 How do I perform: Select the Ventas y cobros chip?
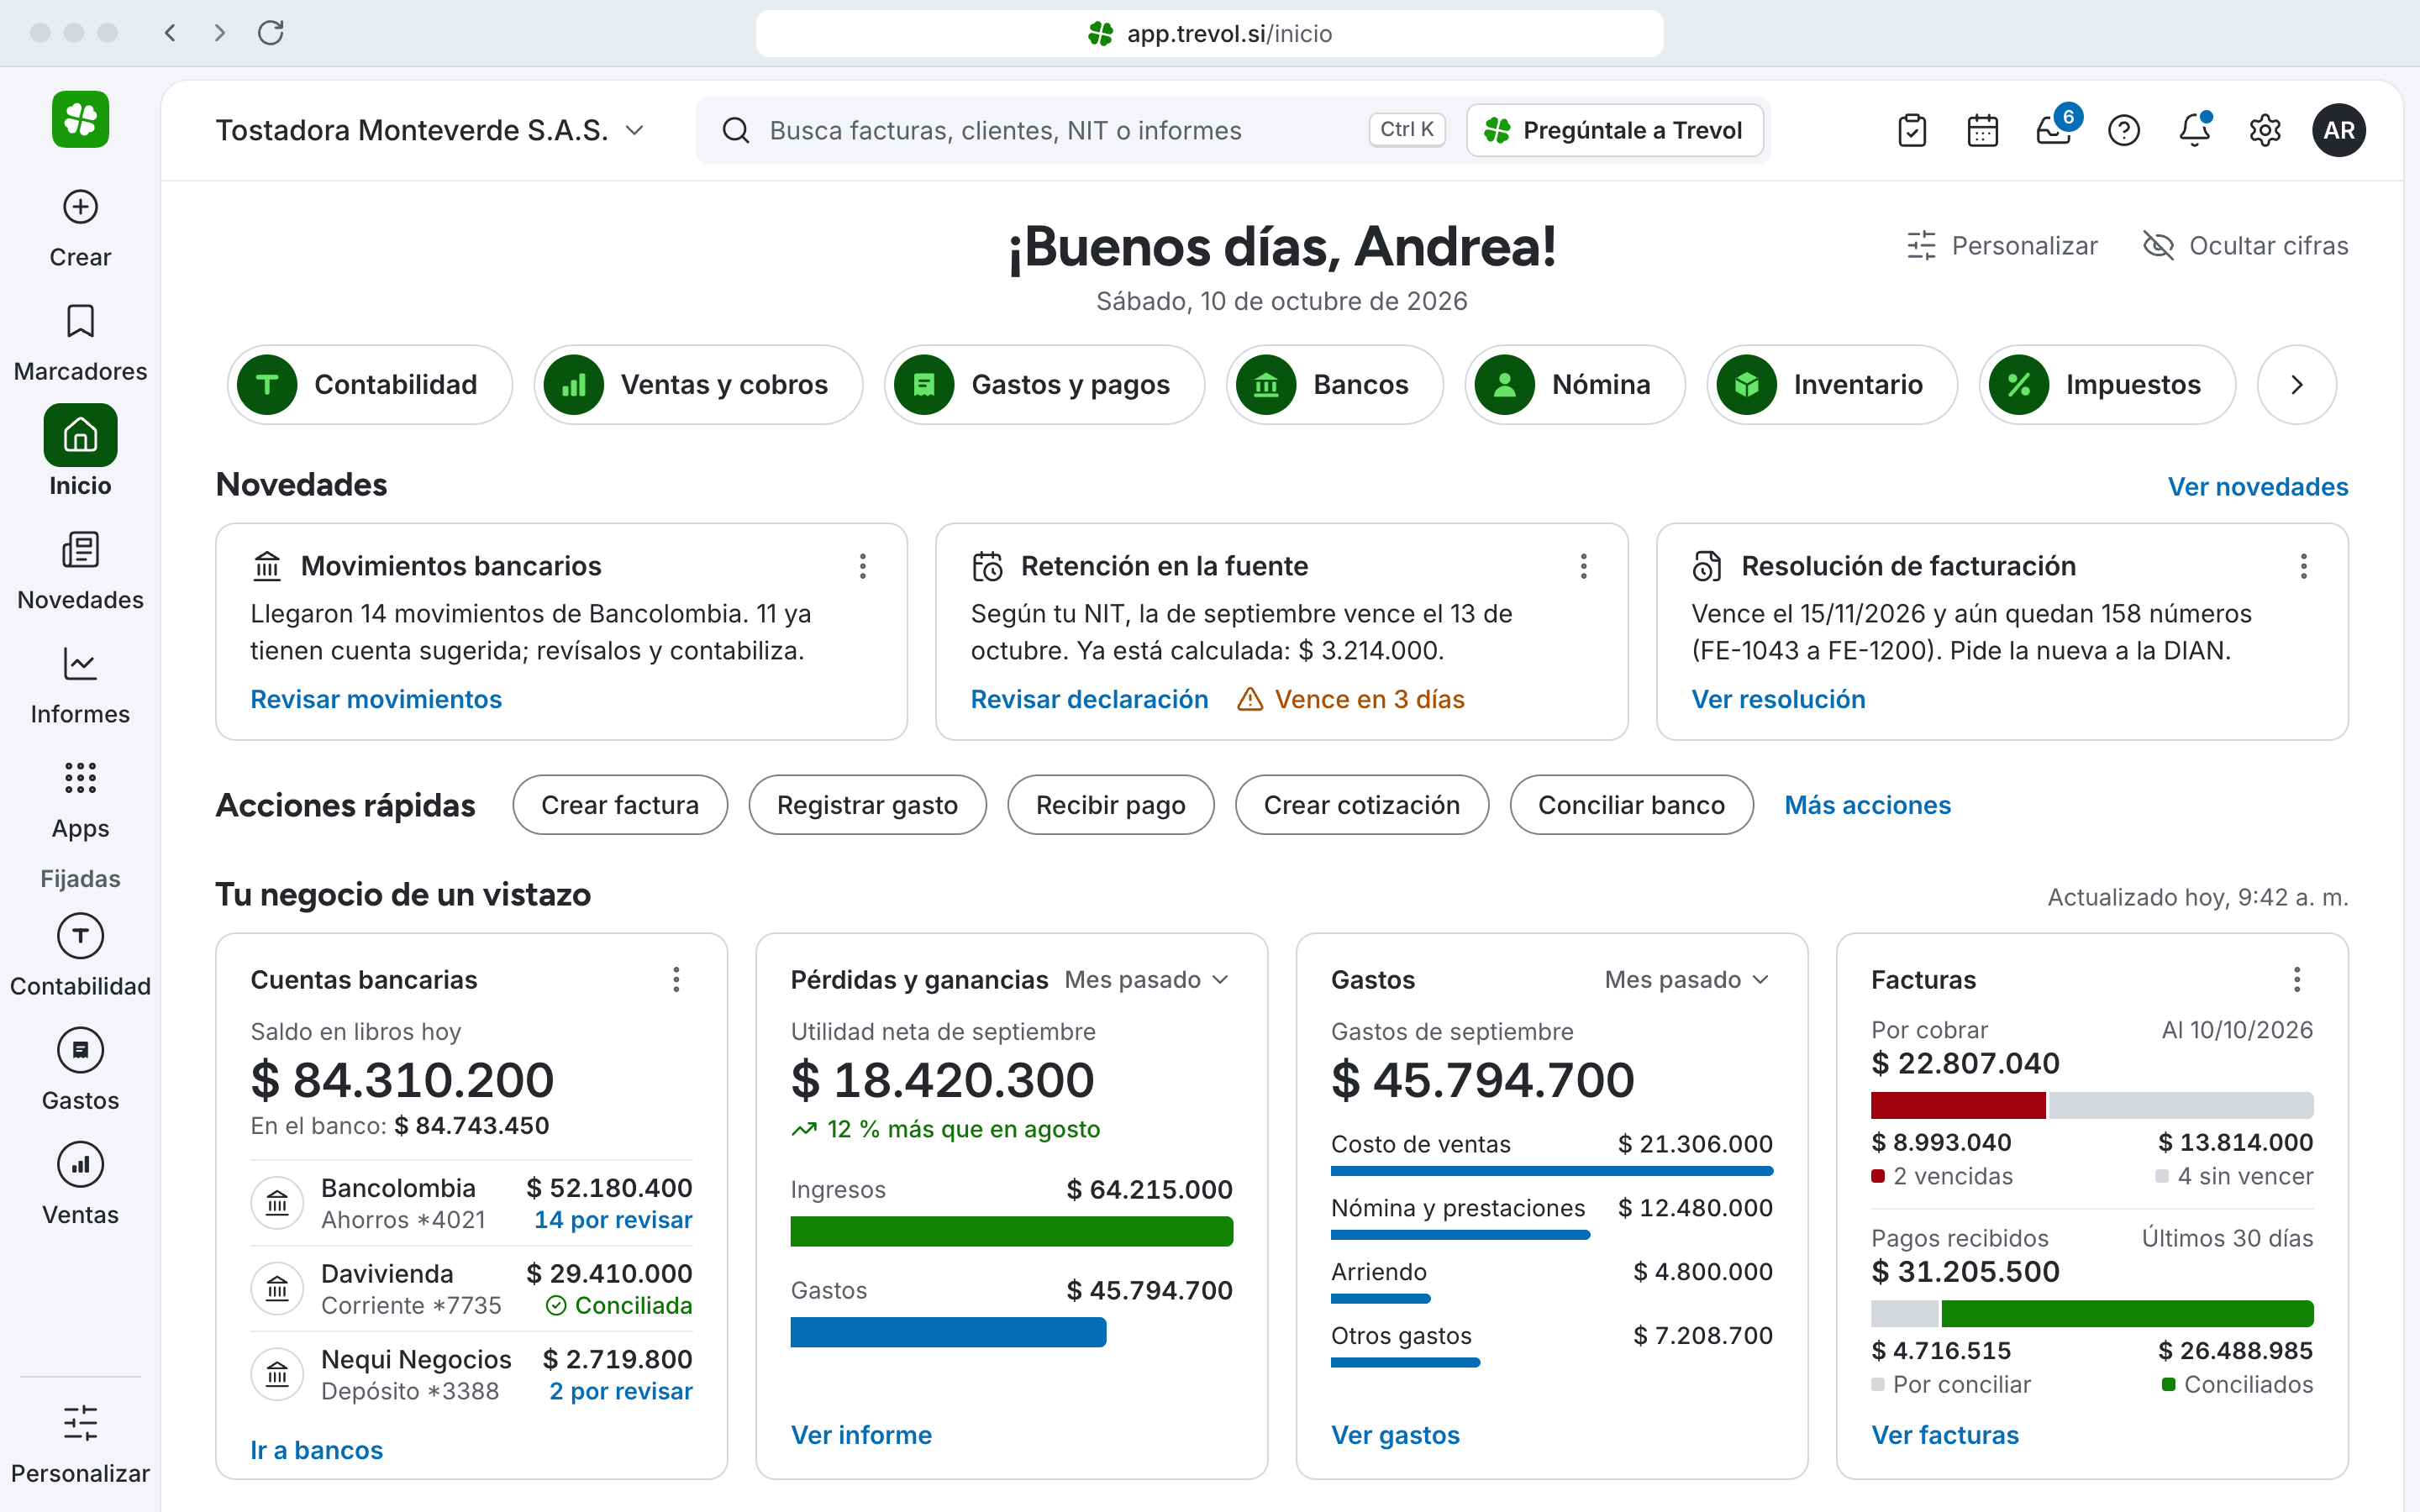[x=698, y=385]
